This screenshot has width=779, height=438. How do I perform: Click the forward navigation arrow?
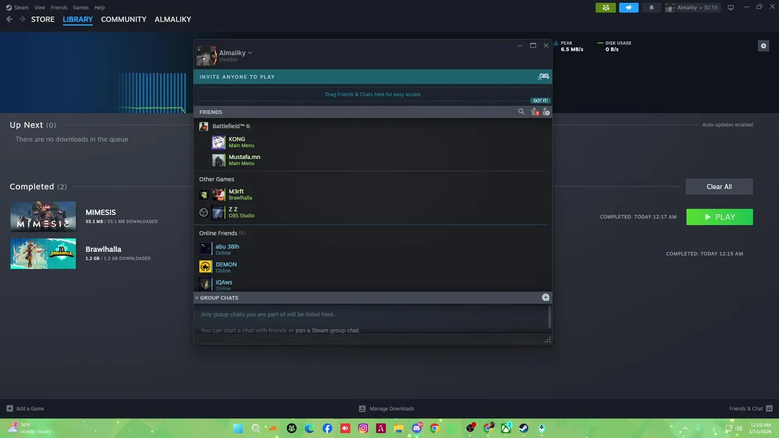pos(22,19)
